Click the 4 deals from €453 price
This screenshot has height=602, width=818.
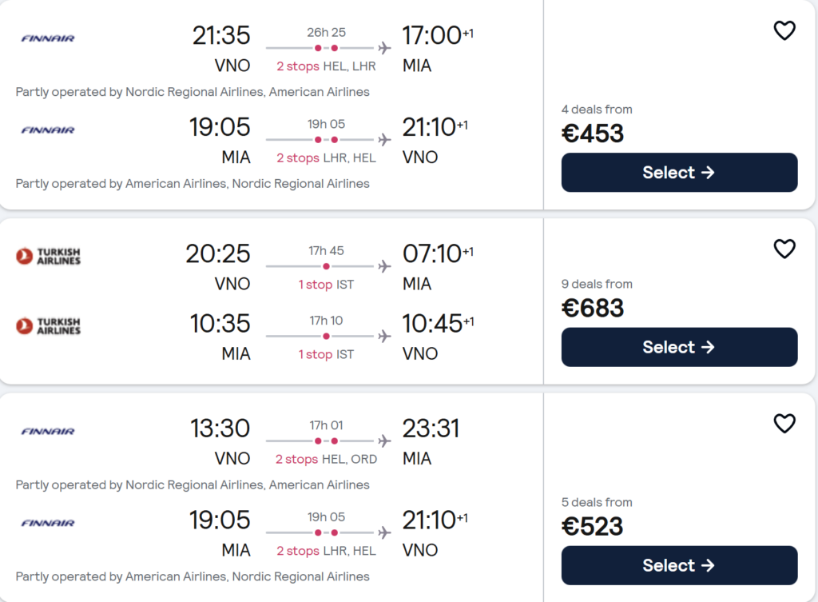coord(593,134)
